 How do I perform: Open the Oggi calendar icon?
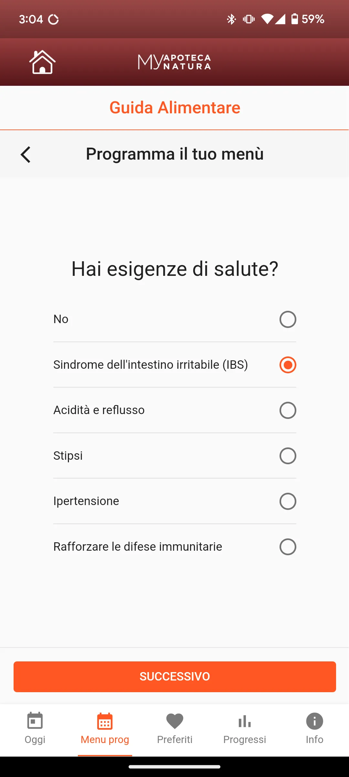(35, 721)
